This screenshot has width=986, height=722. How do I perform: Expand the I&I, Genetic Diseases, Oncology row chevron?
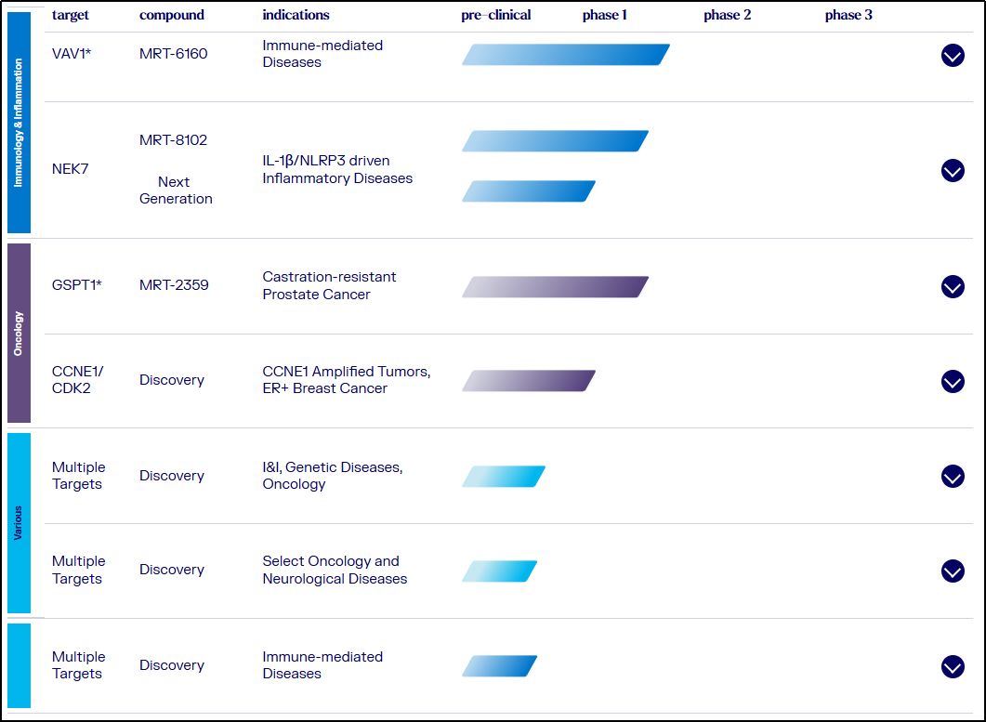pos(953,476)
